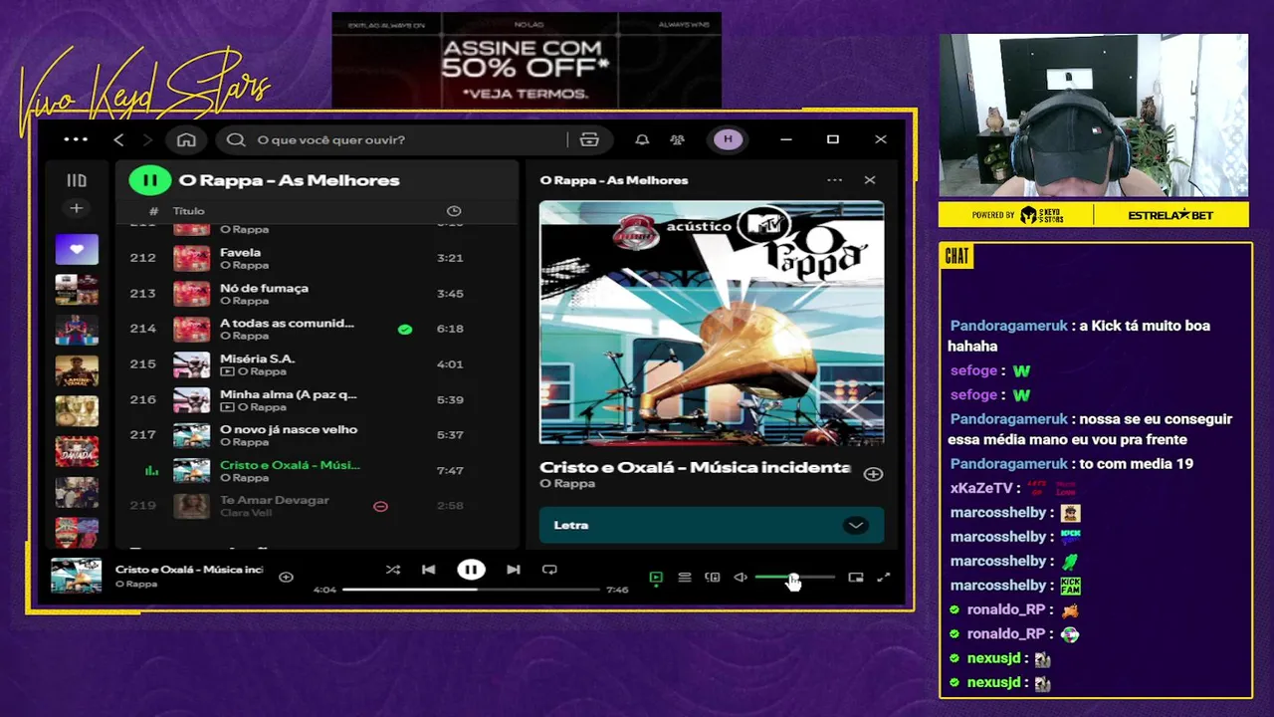
Task: Click song title in Now Playing panel
Action: pyautogui.click(x=695, y=467)
